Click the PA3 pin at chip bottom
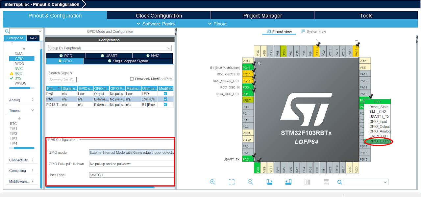Image resolution: width=421 pixels, height=197 pixels. point(258,167)
